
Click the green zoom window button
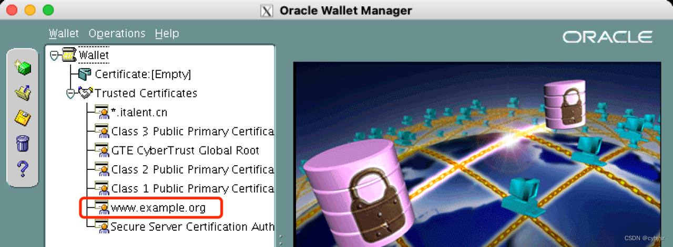[48, 10]
